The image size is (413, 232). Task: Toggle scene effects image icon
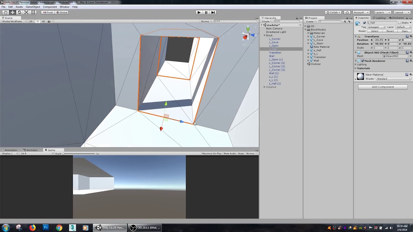coord(49,21)
